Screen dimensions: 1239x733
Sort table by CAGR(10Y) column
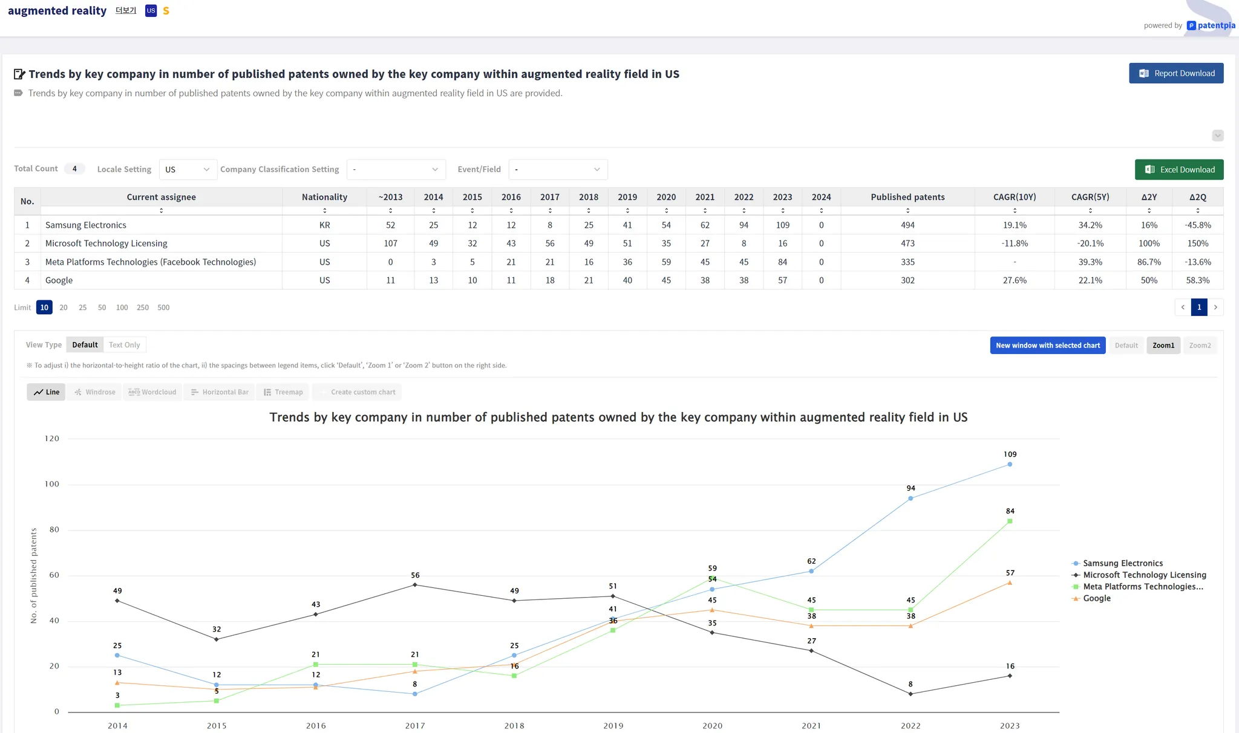1015,210
